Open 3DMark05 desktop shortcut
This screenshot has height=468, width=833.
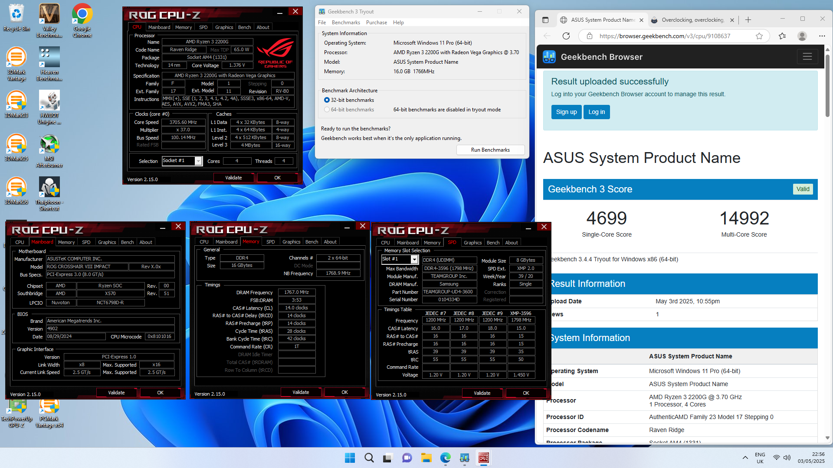pos(16,147)
